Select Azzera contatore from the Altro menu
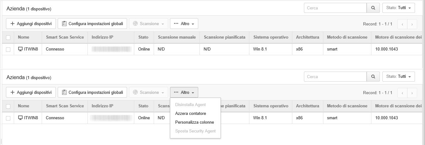The width and height of the screenshot is (425, 145). click(x=191, y=113)
